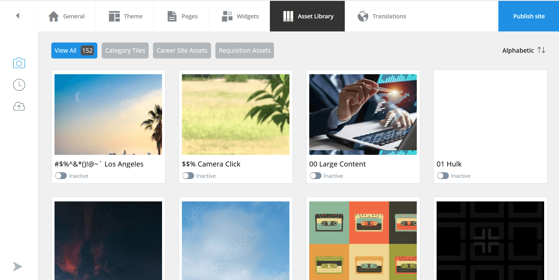Viewport: 559px width, 280px height.
Task: Click the Widgets blocks icon
Action: 227,16
